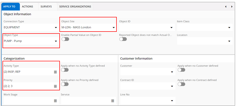The width and height of the screenshot is (236, 106).
Task: Open the Service list picker icon
Action: pos(113,101)
